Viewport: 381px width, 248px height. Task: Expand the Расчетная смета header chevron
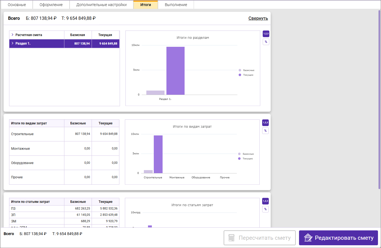(x=12, y=35)
